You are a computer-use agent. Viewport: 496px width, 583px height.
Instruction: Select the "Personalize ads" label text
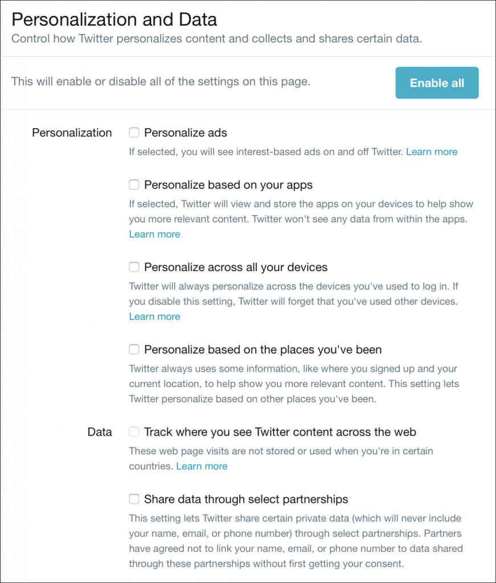pyautogui.click(x=186, y=132)
